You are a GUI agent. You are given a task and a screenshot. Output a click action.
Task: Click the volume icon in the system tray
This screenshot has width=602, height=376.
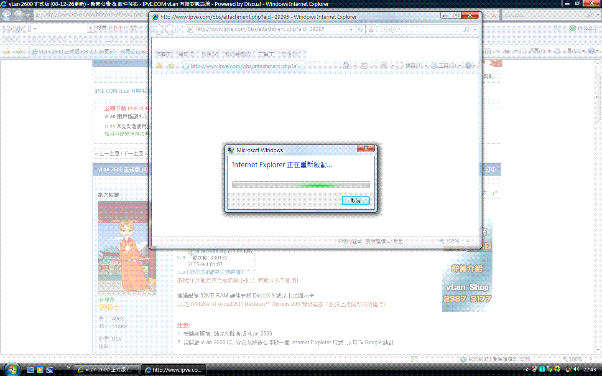point(576,369)
